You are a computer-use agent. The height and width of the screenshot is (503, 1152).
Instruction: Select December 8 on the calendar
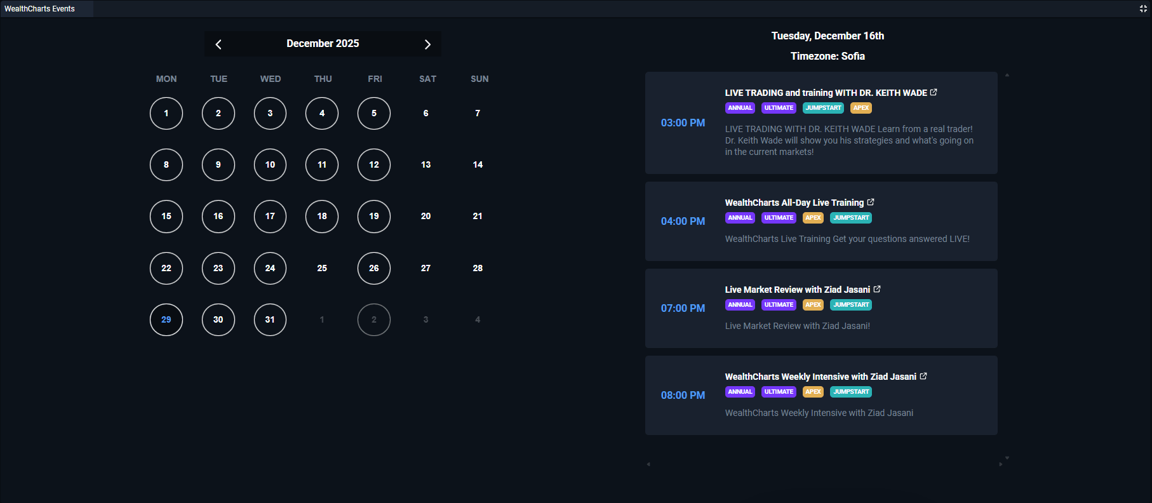pyautogui.click(x=166, y=164)
